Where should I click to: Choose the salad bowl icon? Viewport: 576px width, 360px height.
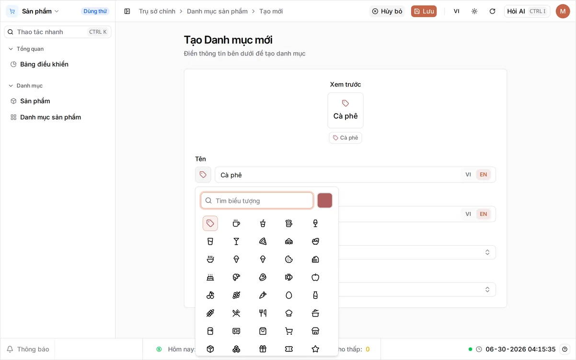point(315,241)
